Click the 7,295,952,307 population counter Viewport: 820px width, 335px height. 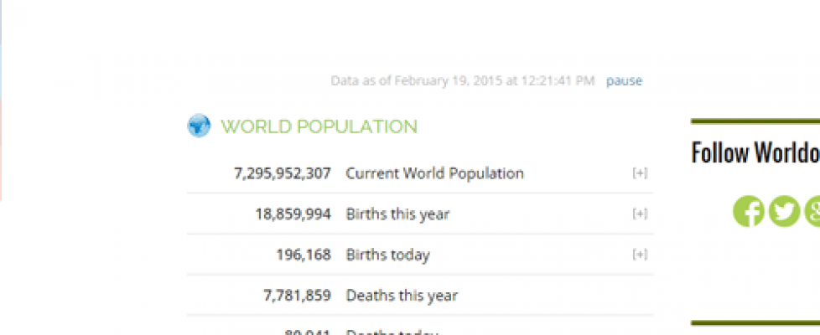pyautogui.click(x=283, y=173)
